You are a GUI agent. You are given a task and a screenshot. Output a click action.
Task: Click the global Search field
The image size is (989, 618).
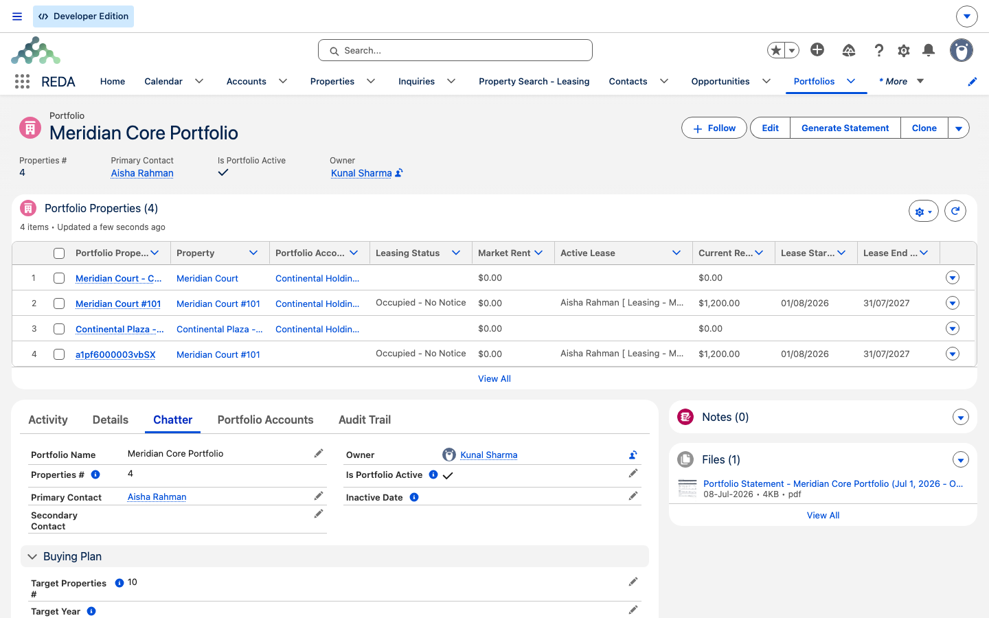pyautogui.click(x=455, y=50)
